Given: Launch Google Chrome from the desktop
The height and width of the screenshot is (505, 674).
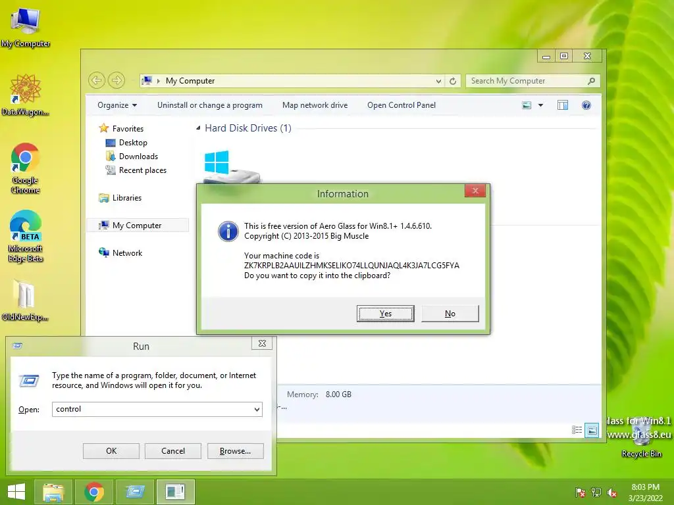Looking at the screenshot, I should point(26,168).
